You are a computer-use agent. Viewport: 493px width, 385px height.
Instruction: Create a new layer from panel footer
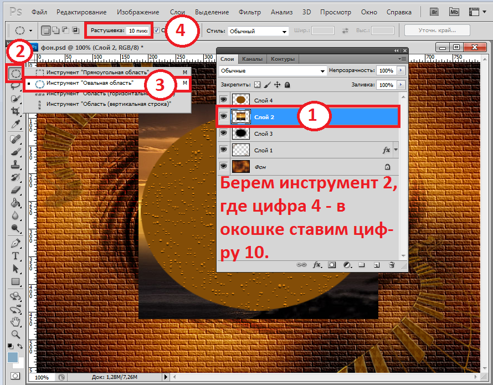tap(377, 265)
